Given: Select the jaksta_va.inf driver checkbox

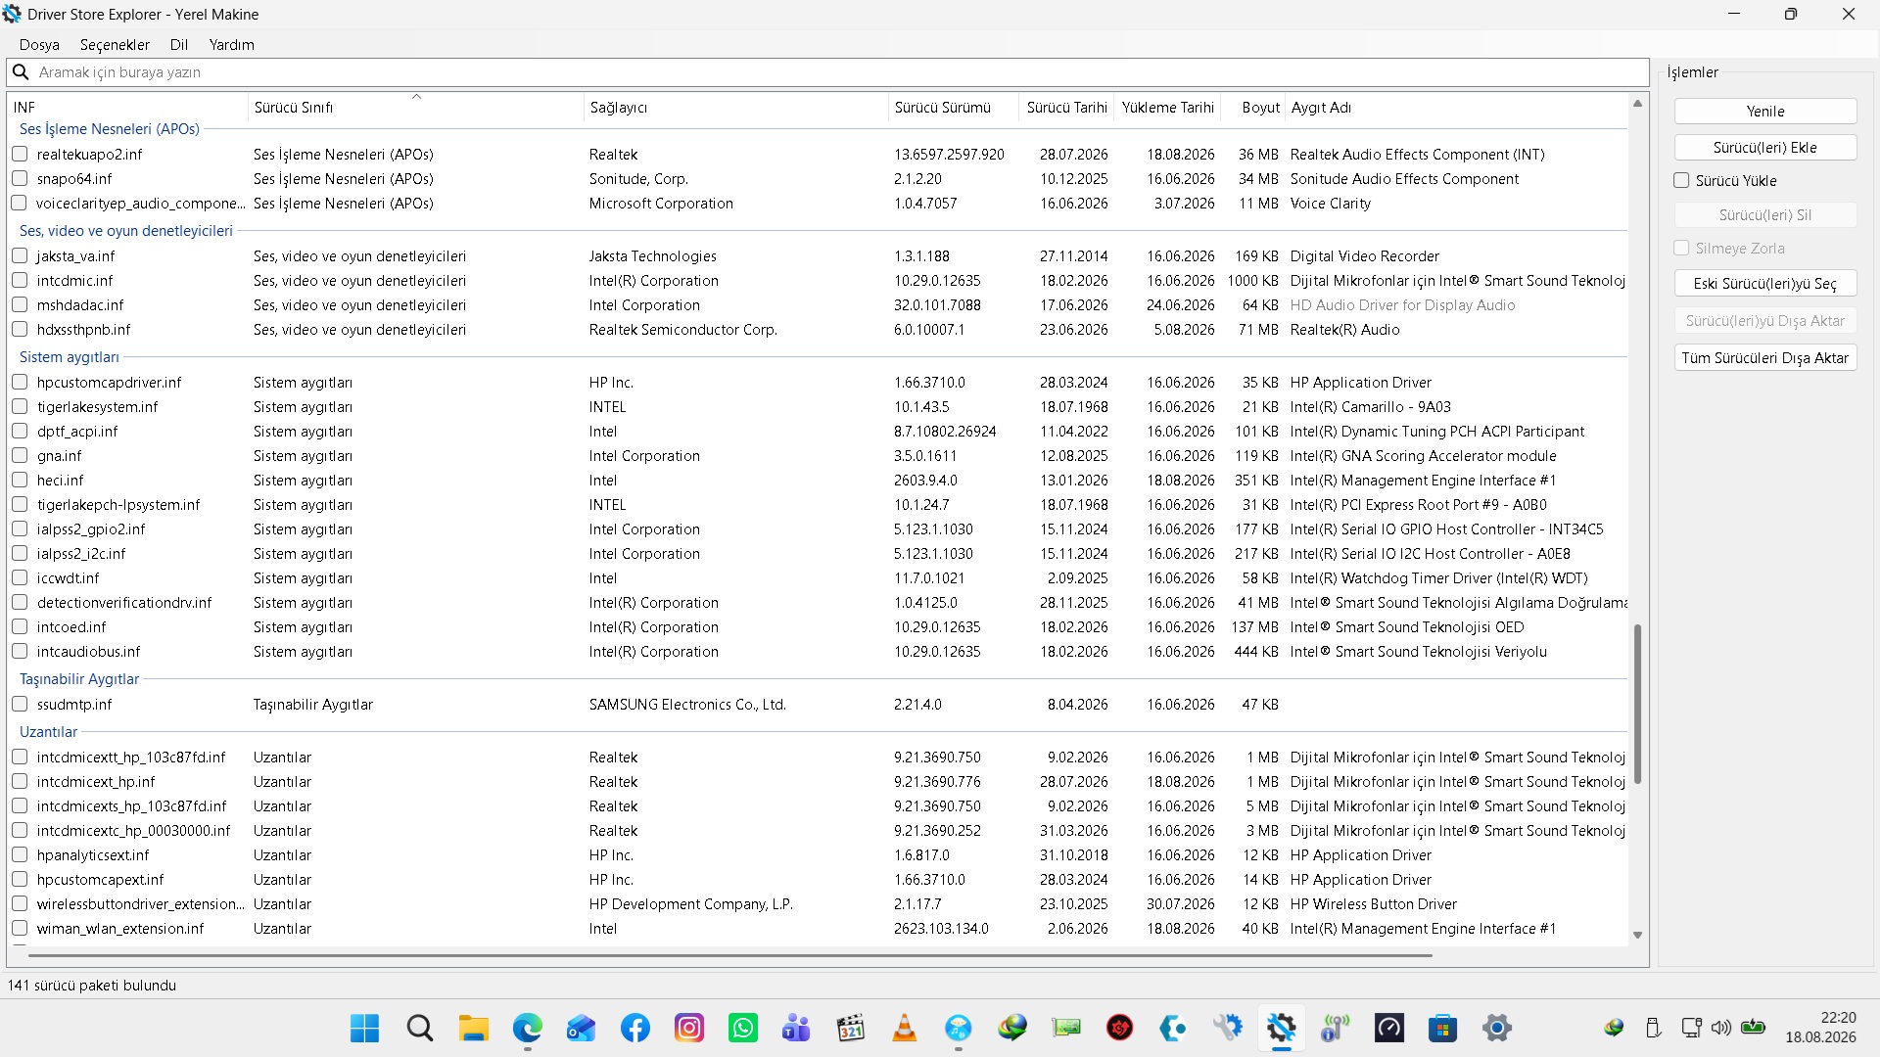Looking at the screenshot, I should click(20, 255).
